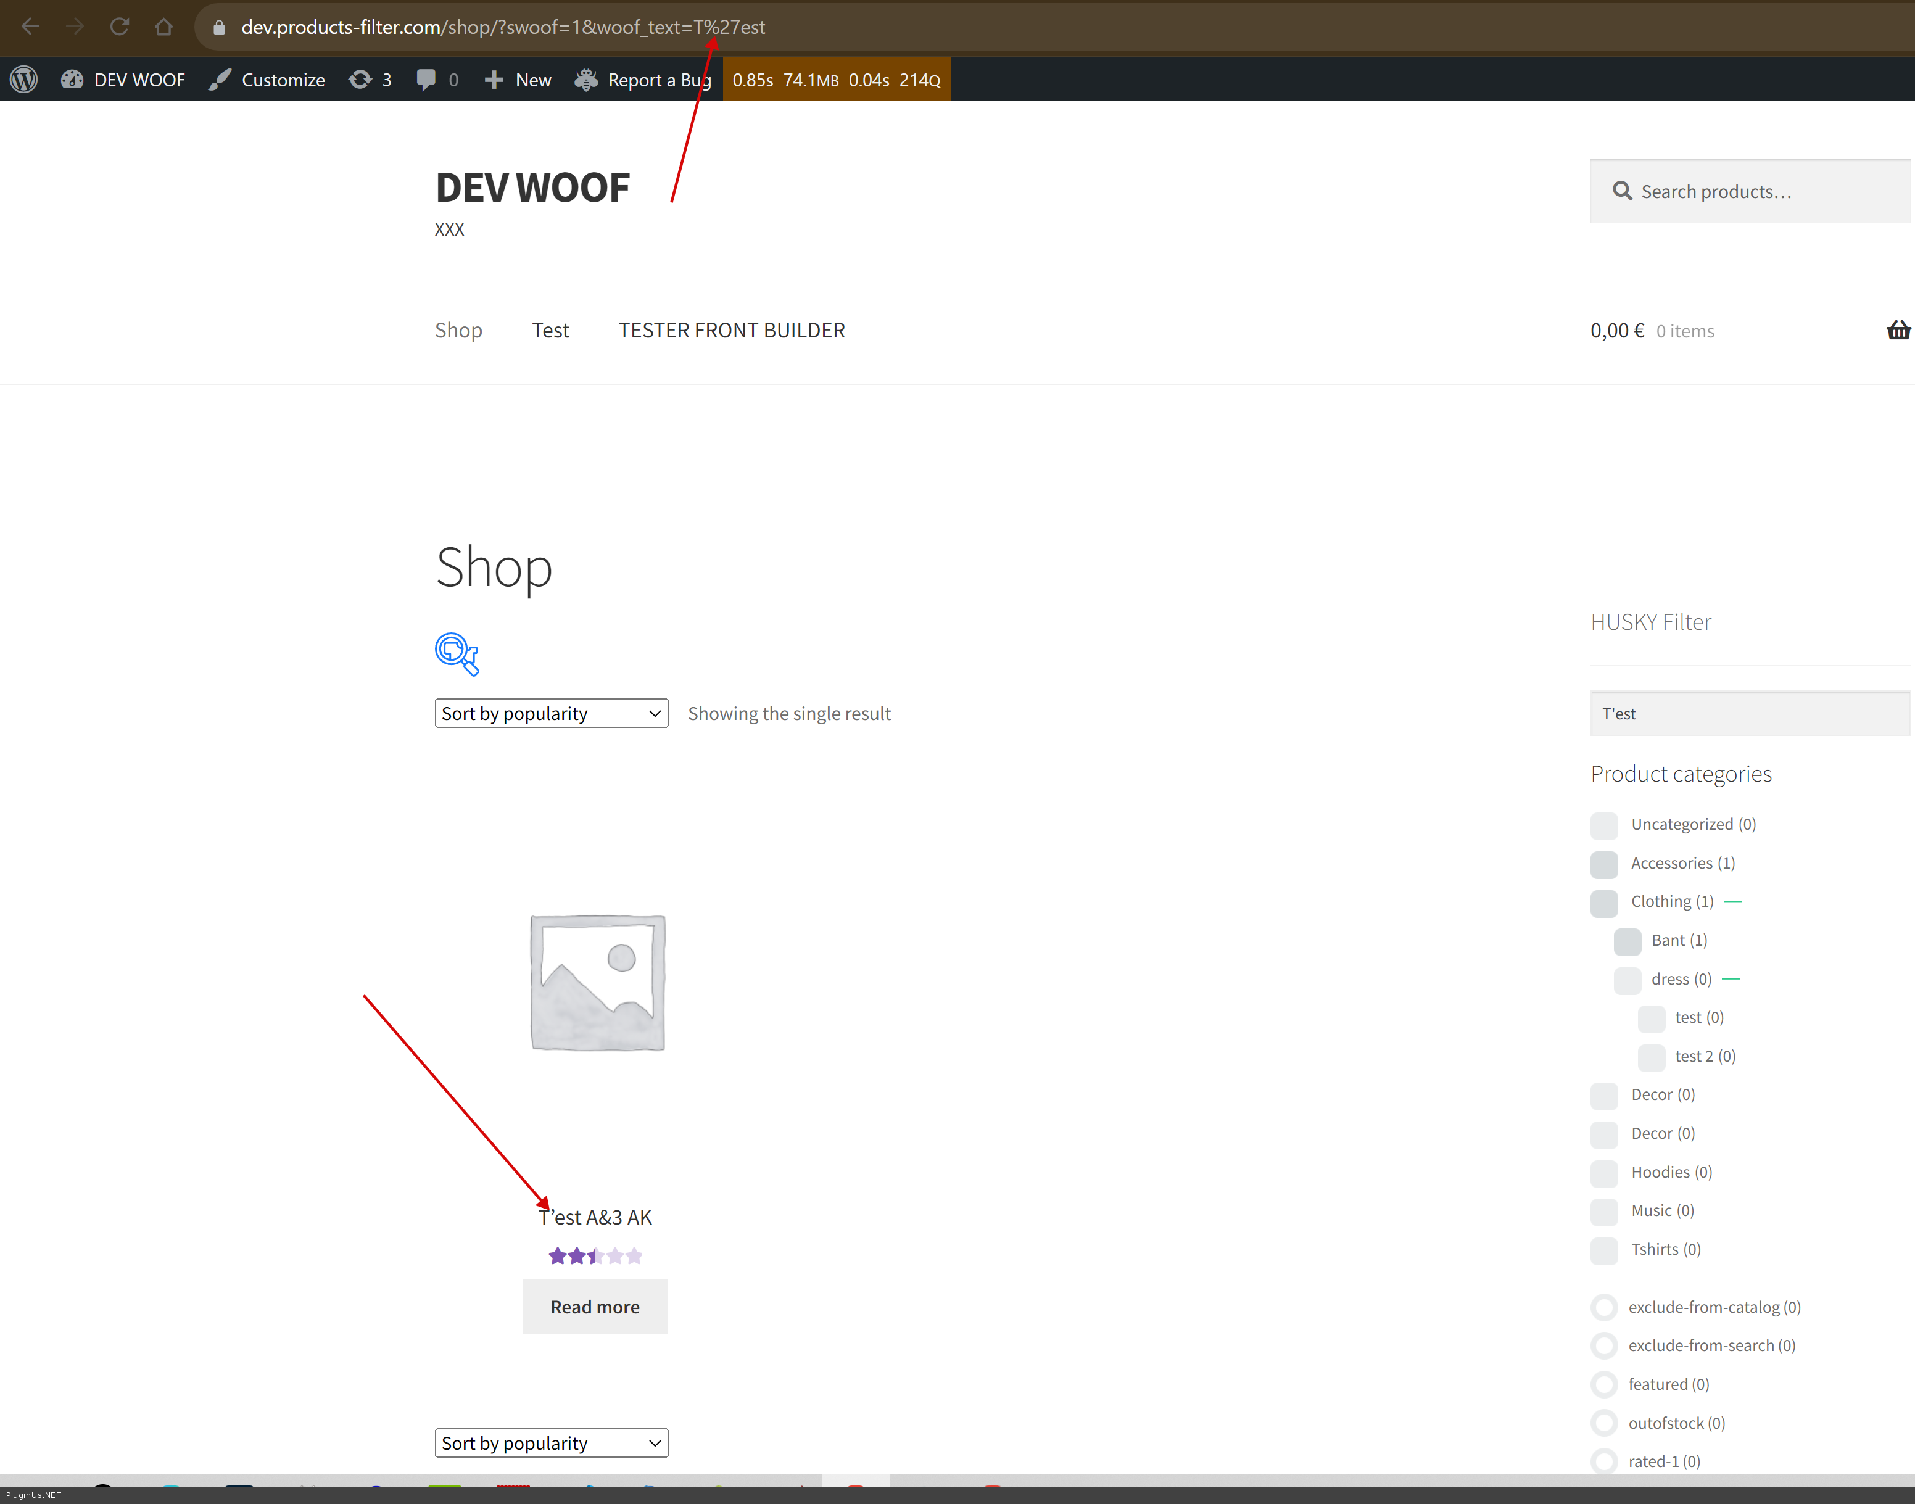Open the top Sort by popularity dropdown

coord(551,713)
